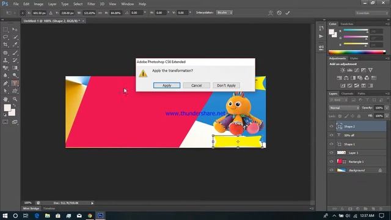The width and height of the screenshot is (391, 220).
Task: Select the Lasso tool
Action: [x=5, y=37]
